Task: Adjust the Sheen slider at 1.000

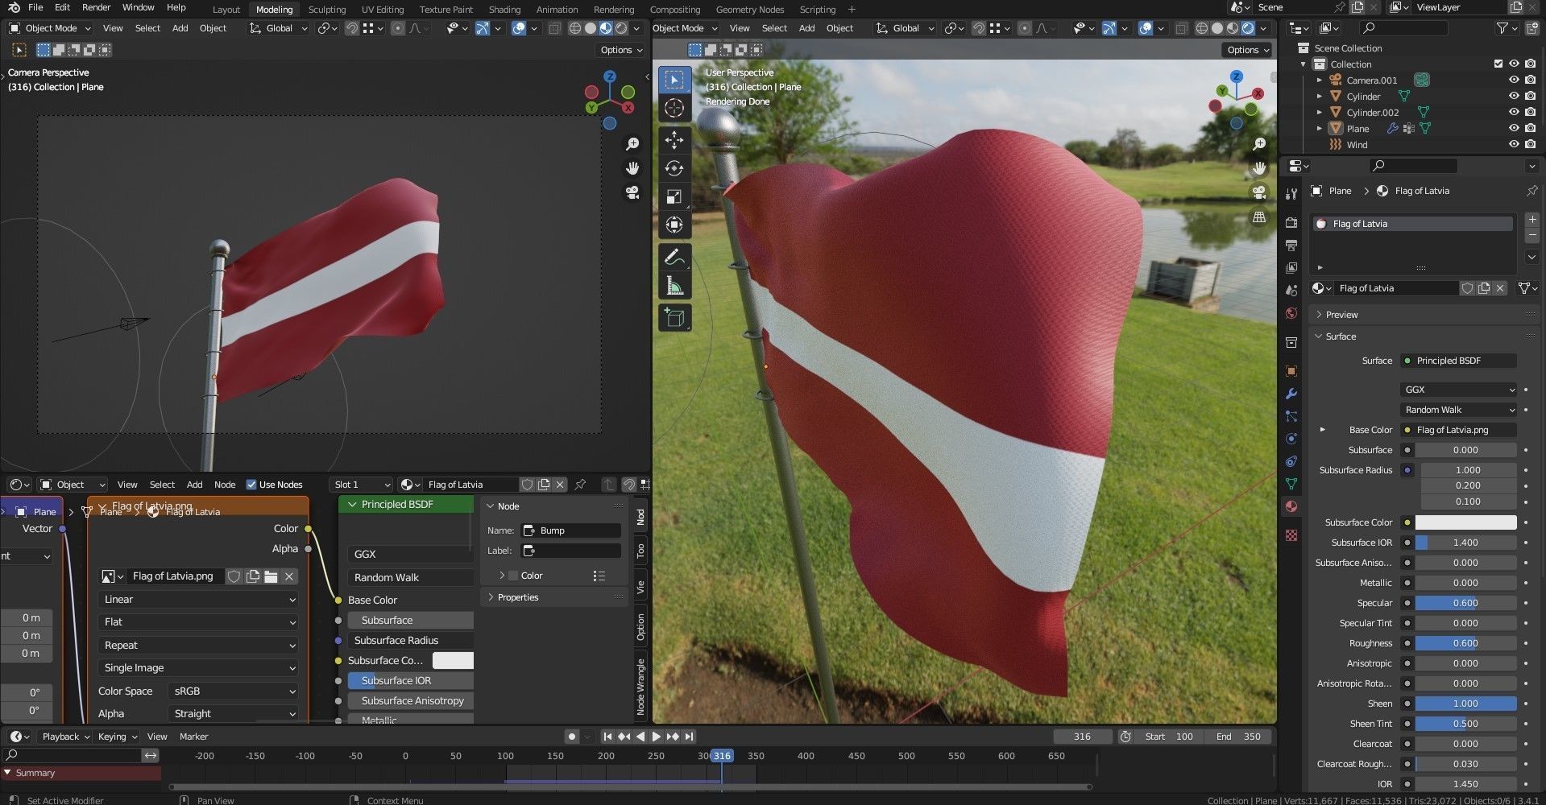Action: 1465,704
